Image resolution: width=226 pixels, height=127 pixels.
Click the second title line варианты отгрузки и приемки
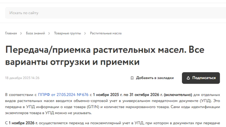(72, 62)
